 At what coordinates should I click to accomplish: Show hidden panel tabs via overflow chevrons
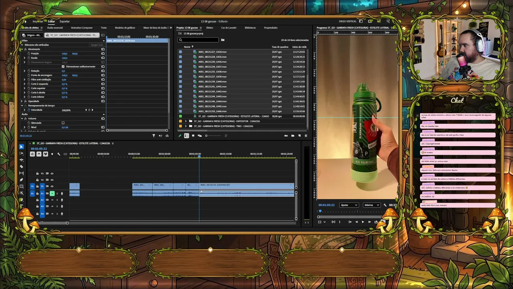click(x=171, y=28)
